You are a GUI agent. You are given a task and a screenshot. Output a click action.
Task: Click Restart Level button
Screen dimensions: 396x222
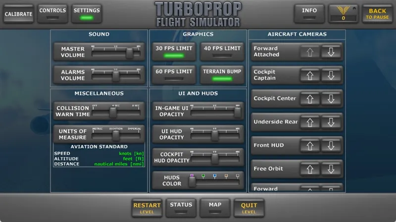pos(147,208)
